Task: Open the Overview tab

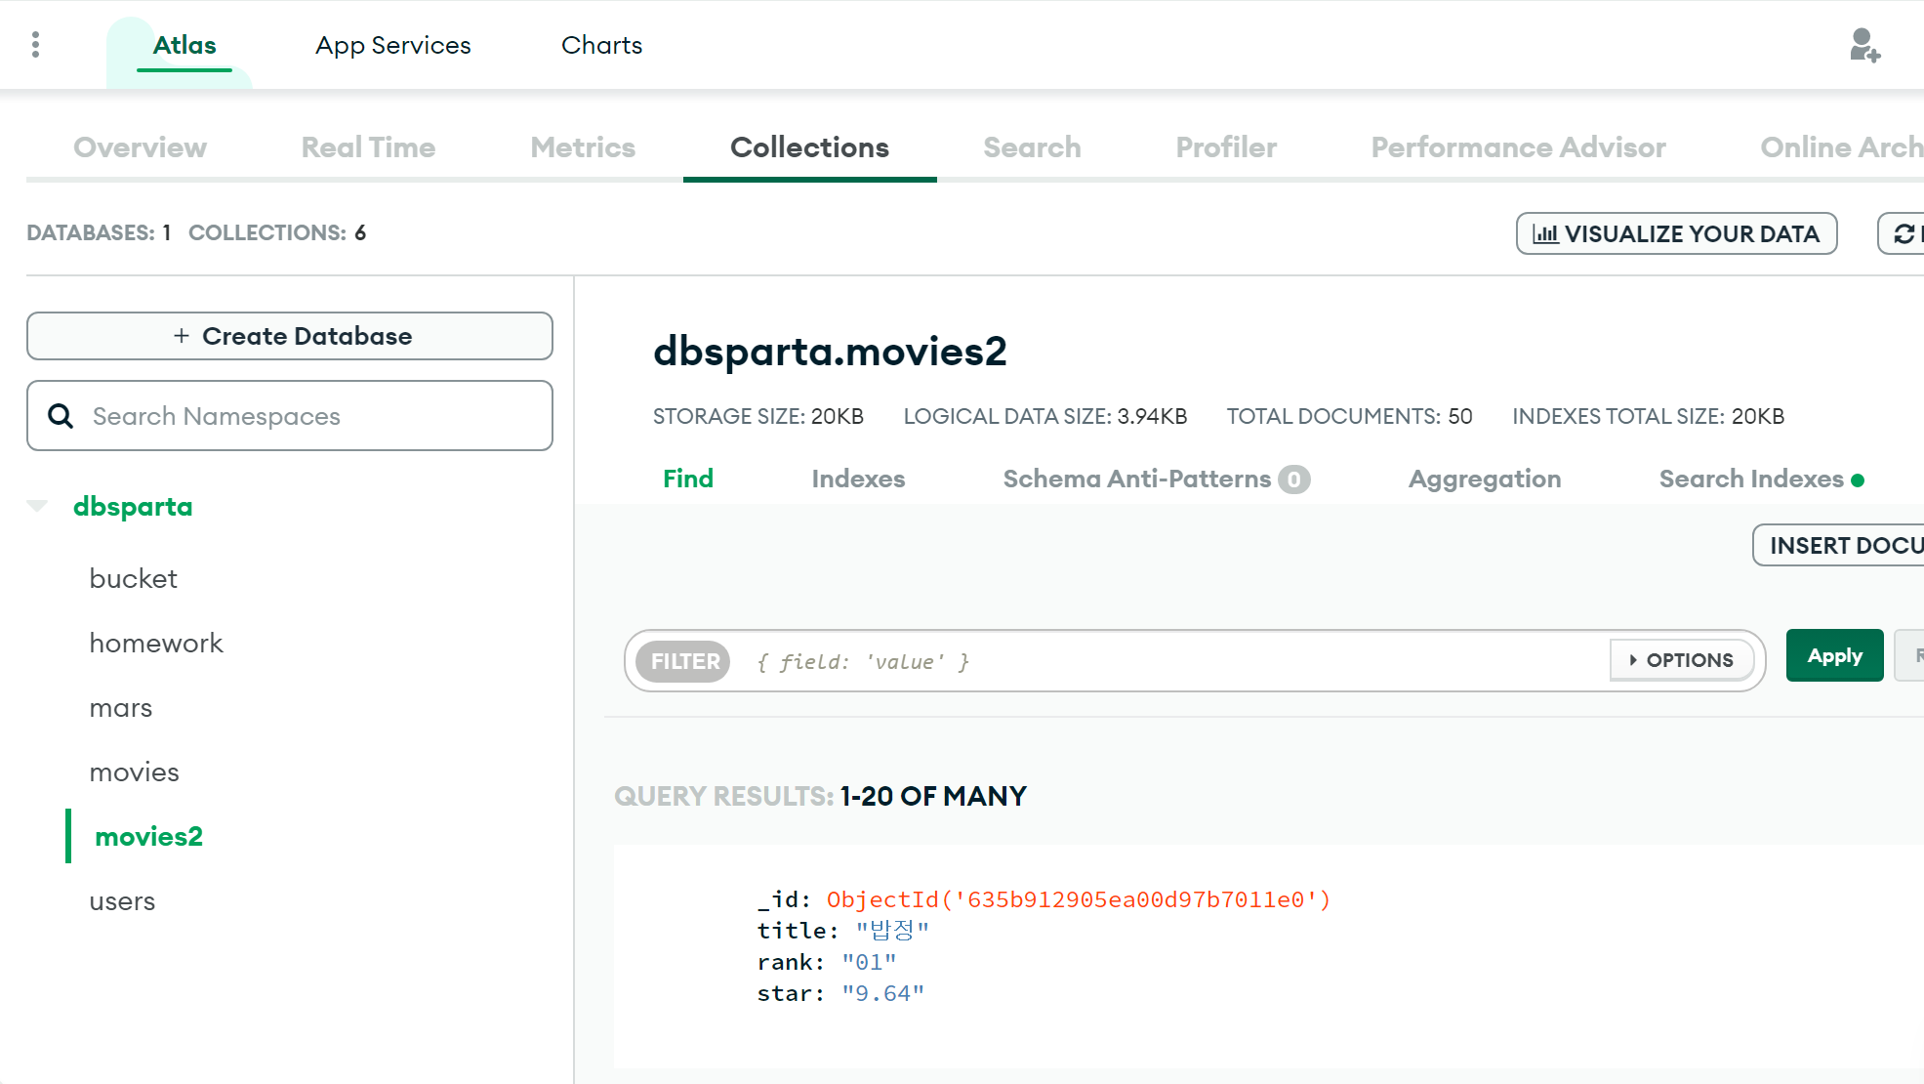Action: 141,147
